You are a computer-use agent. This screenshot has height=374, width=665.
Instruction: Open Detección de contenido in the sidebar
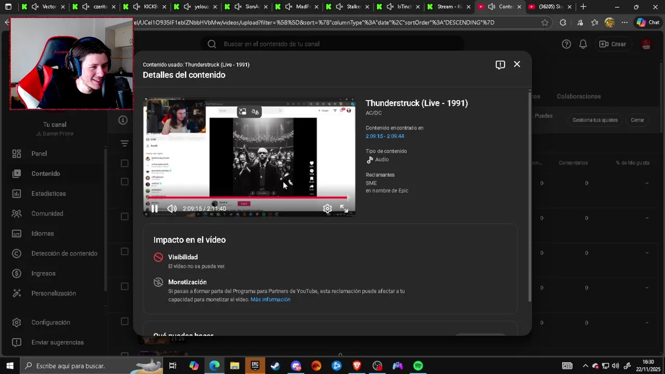pyautogui.click(x=54, y=253)
